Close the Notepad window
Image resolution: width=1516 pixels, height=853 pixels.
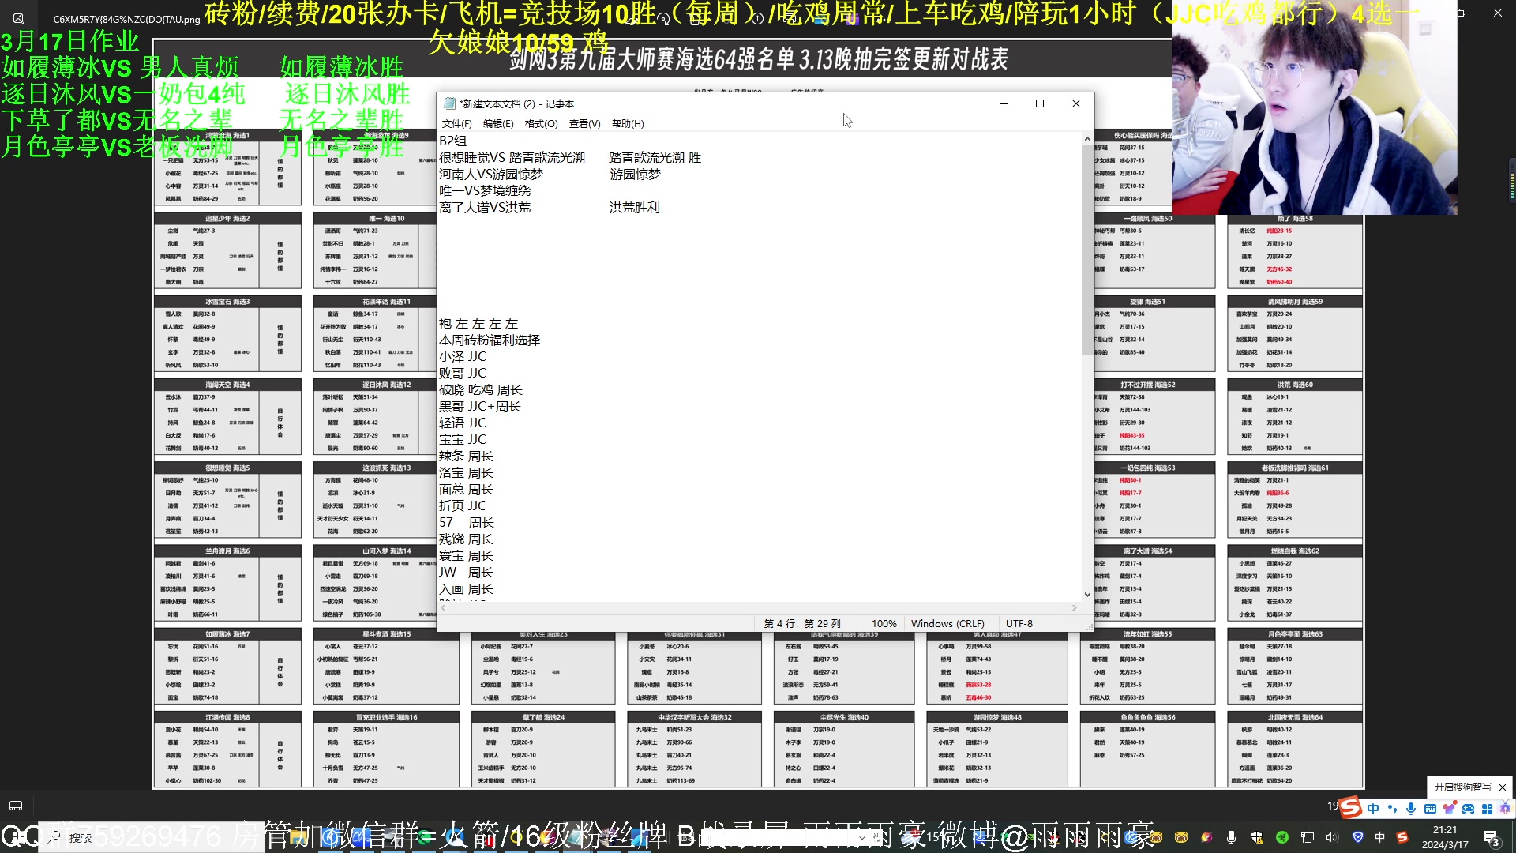(x=1075, y=103)
